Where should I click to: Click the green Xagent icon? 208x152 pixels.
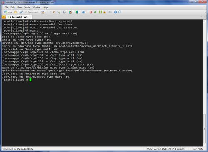95,12
